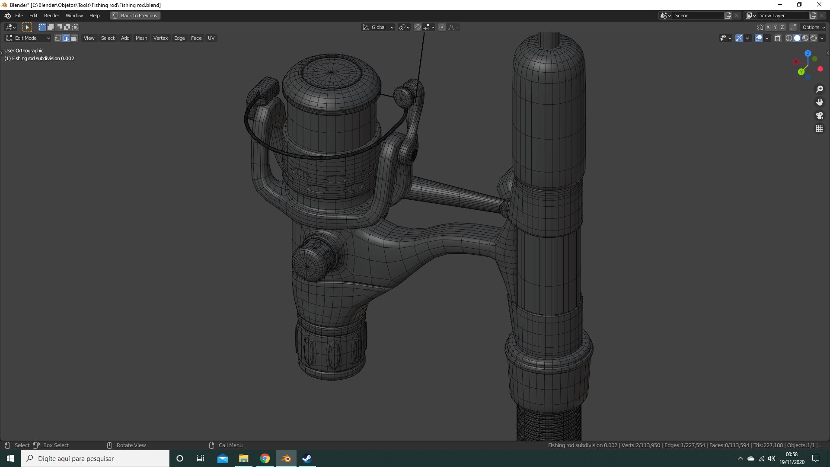
Task: Click the Zoom viewport magnifier icon
Action: 820,89
